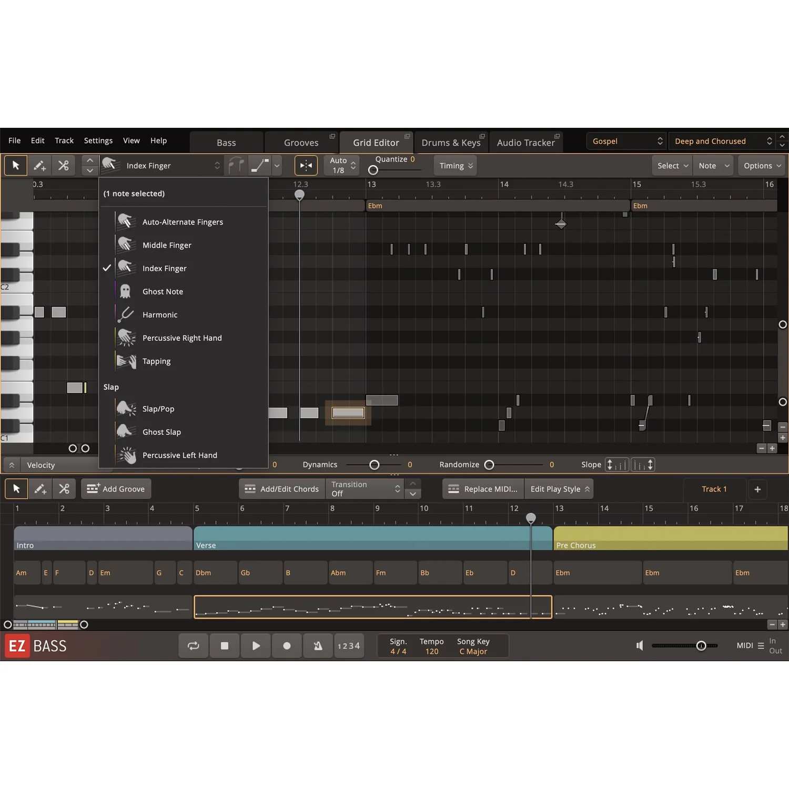The width and height of the screenshot is (789, 789).
Task: Select the scissors tool in Grid Editor toolbar
Action: tap(64, 166)
